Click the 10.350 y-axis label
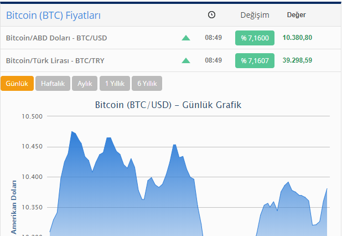This screenshot has width=342, height=236. 32,207
